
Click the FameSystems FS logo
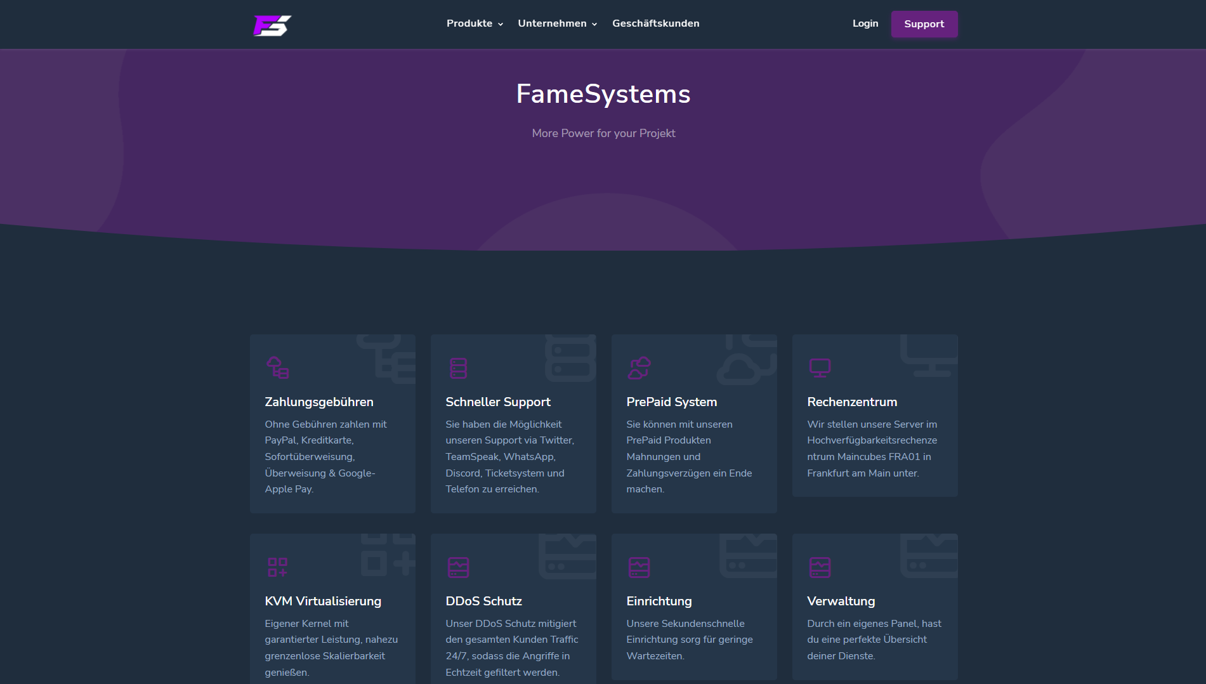pos(273,25)
